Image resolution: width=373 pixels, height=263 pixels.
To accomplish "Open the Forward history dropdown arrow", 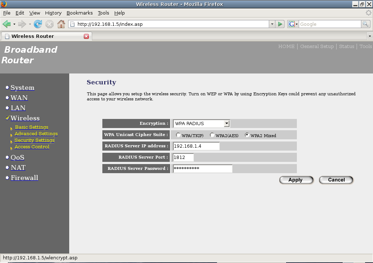I will [x=30, y=24].
